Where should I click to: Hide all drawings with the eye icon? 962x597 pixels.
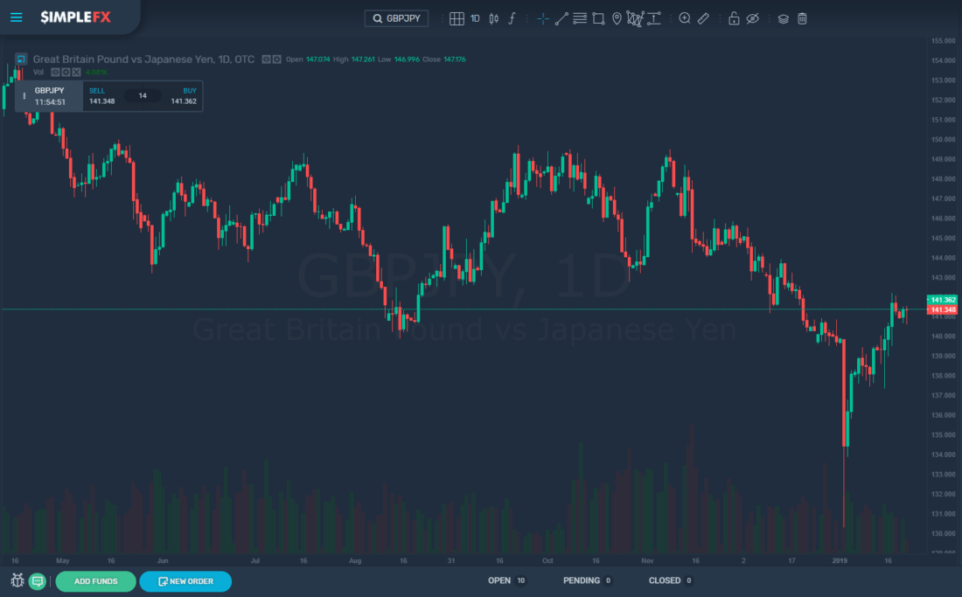(752, 17)
